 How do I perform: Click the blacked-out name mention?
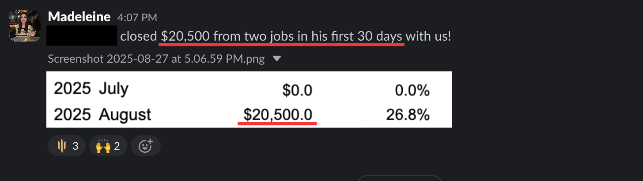[82, 36]
